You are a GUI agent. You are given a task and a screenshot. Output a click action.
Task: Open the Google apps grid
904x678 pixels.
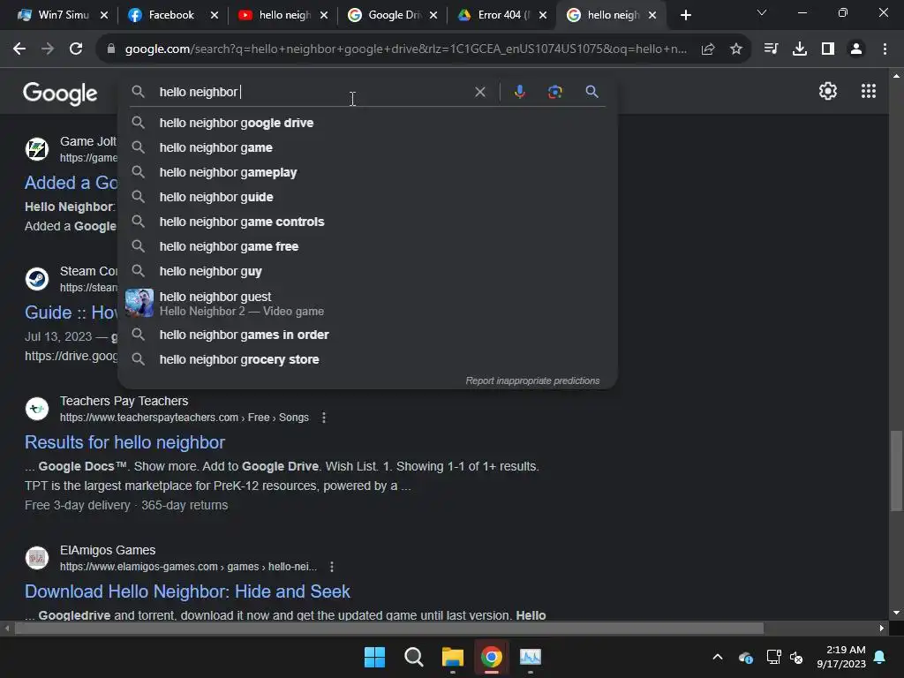click(869, 91)
